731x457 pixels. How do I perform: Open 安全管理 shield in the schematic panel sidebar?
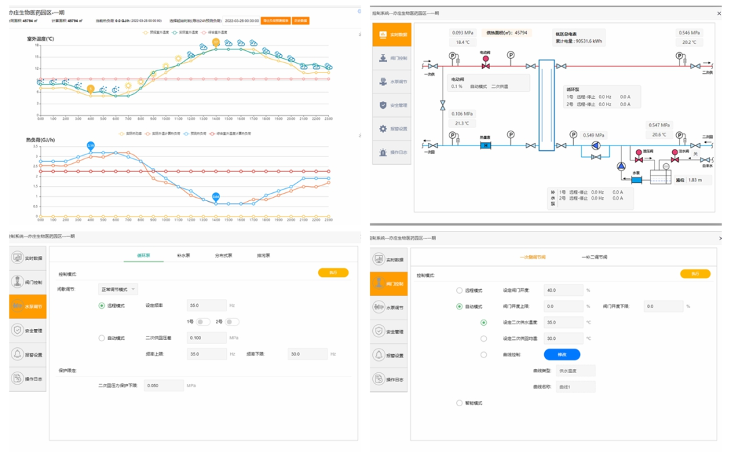click(x=392, y=106)
